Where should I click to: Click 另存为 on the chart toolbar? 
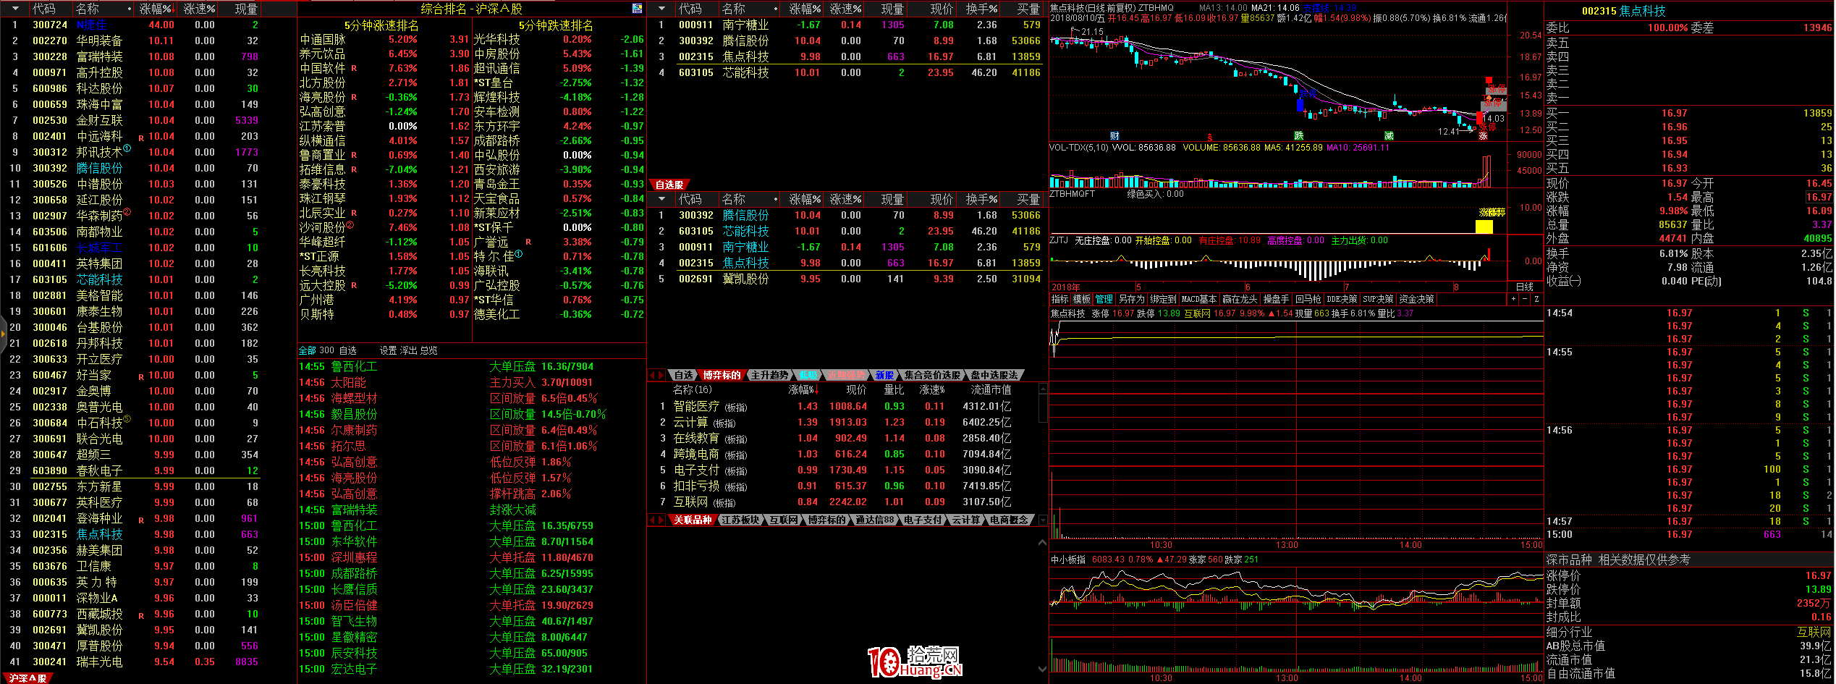(1131, 299)
